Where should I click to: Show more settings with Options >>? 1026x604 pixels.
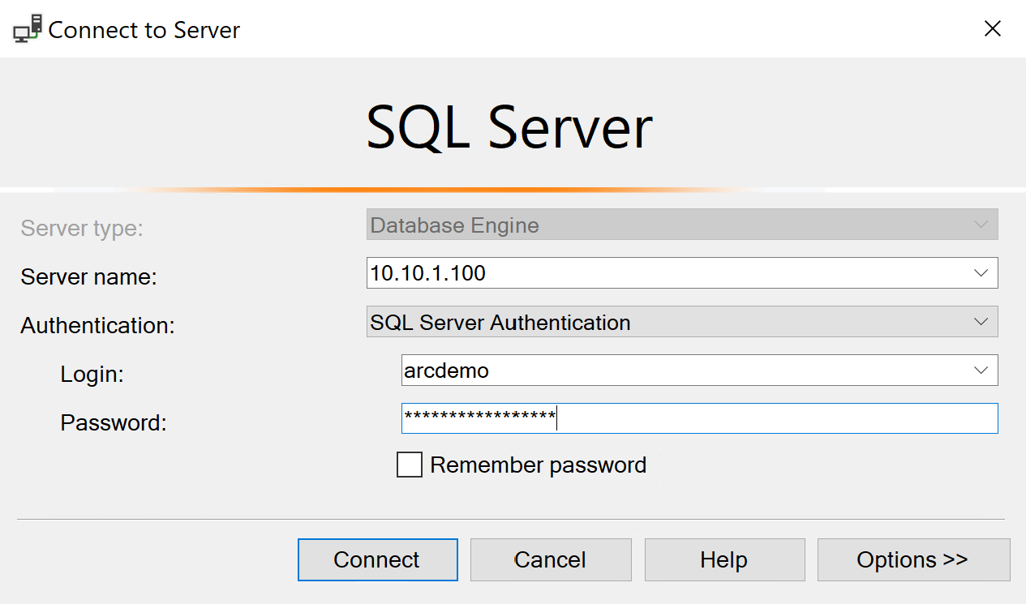(913, 559)
